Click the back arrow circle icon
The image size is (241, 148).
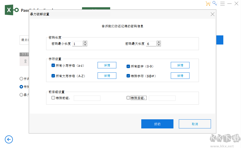[x=9, y=139]
